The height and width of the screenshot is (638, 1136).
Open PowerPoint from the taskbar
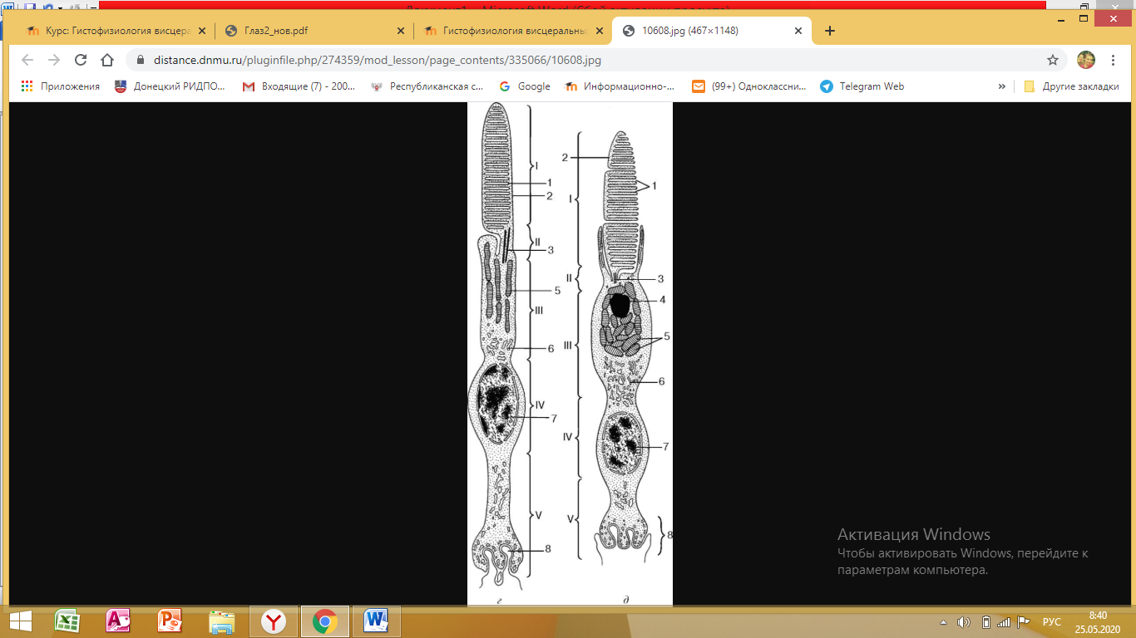[x=170, y=621]
